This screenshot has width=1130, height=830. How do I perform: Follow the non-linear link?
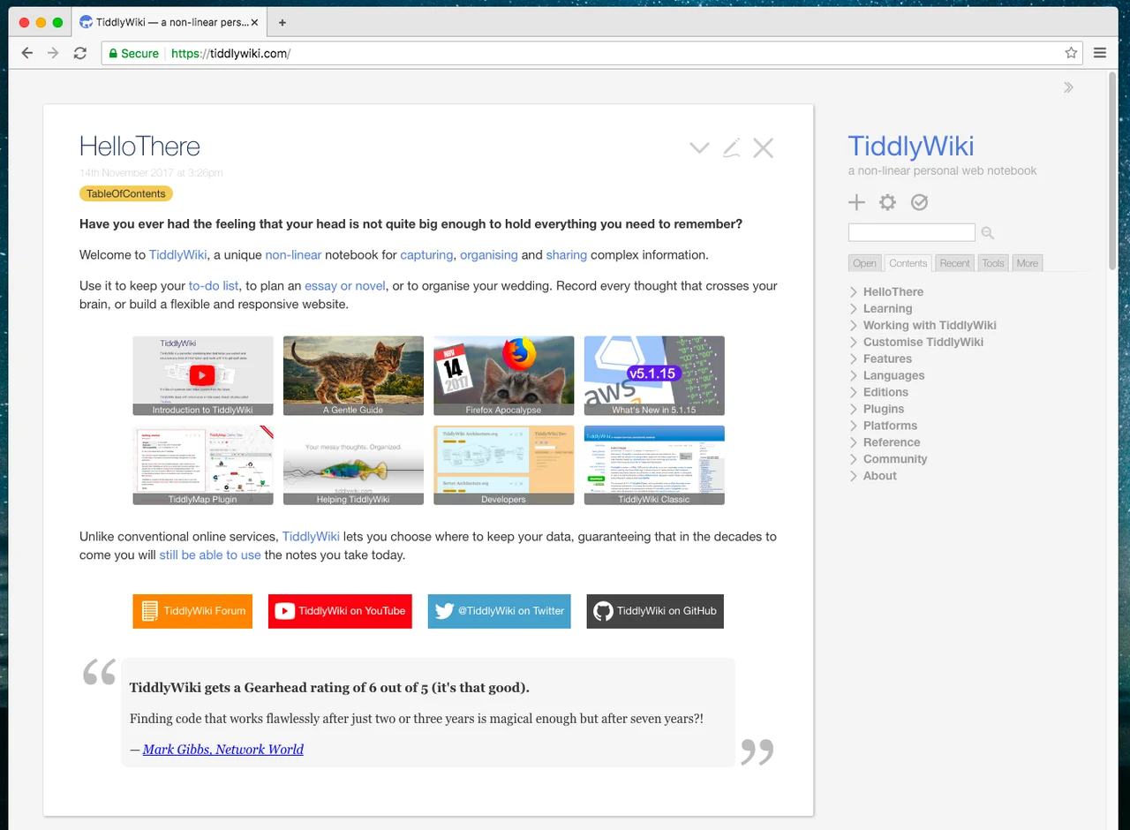click(x=293, y=255)
